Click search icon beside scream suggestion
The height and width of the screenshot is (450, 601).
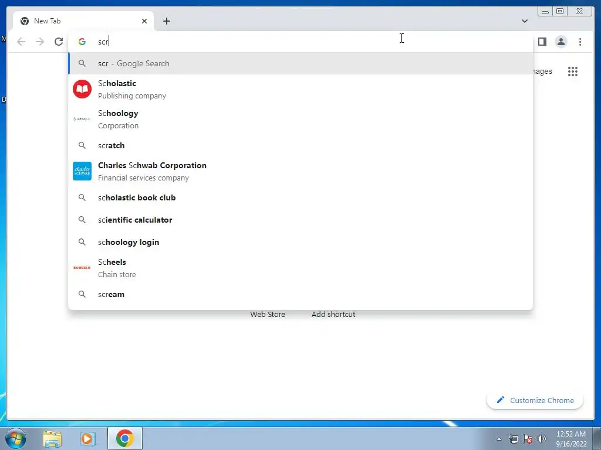click(x=82, y=294)
